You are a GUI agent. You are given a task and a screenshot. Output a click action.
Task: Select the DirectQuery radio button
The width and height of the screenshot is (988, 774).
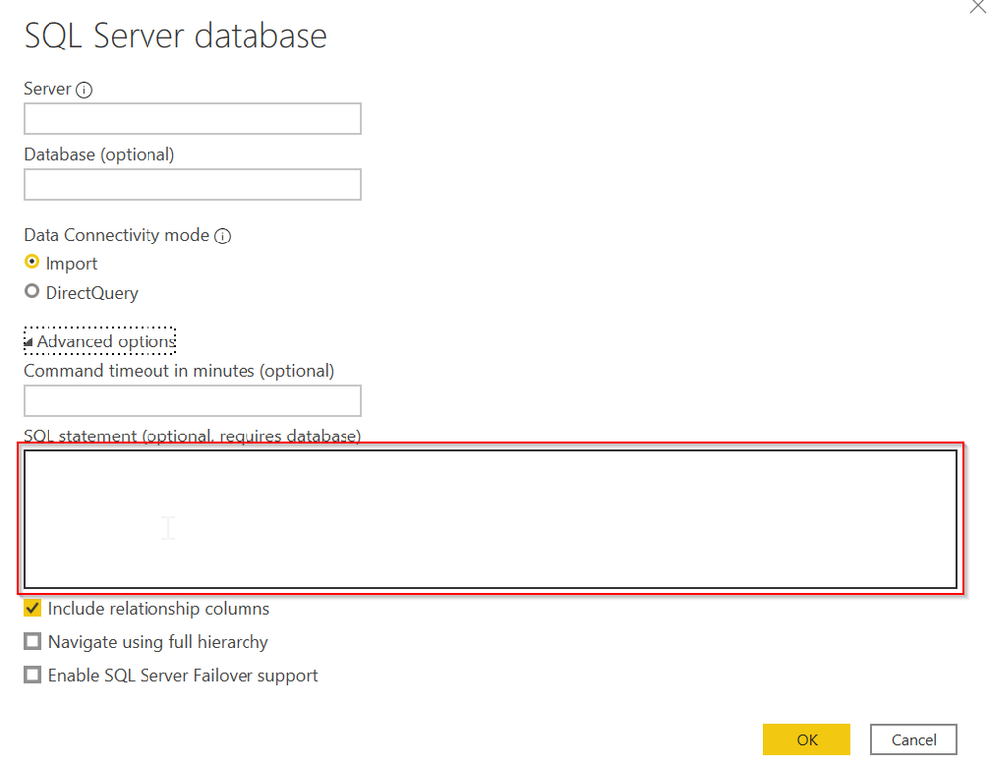pyautogui.click(x=32, y=291)
